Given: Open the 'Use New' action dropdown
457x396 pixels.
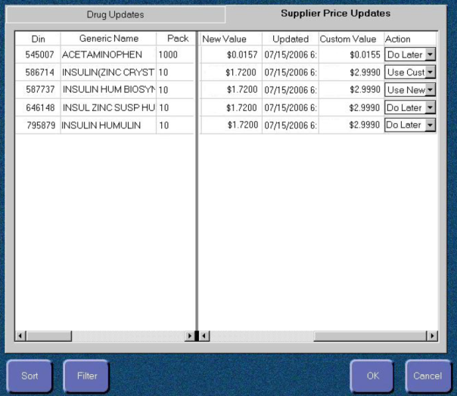Looking at the screenshot, I should click(431, 90).
